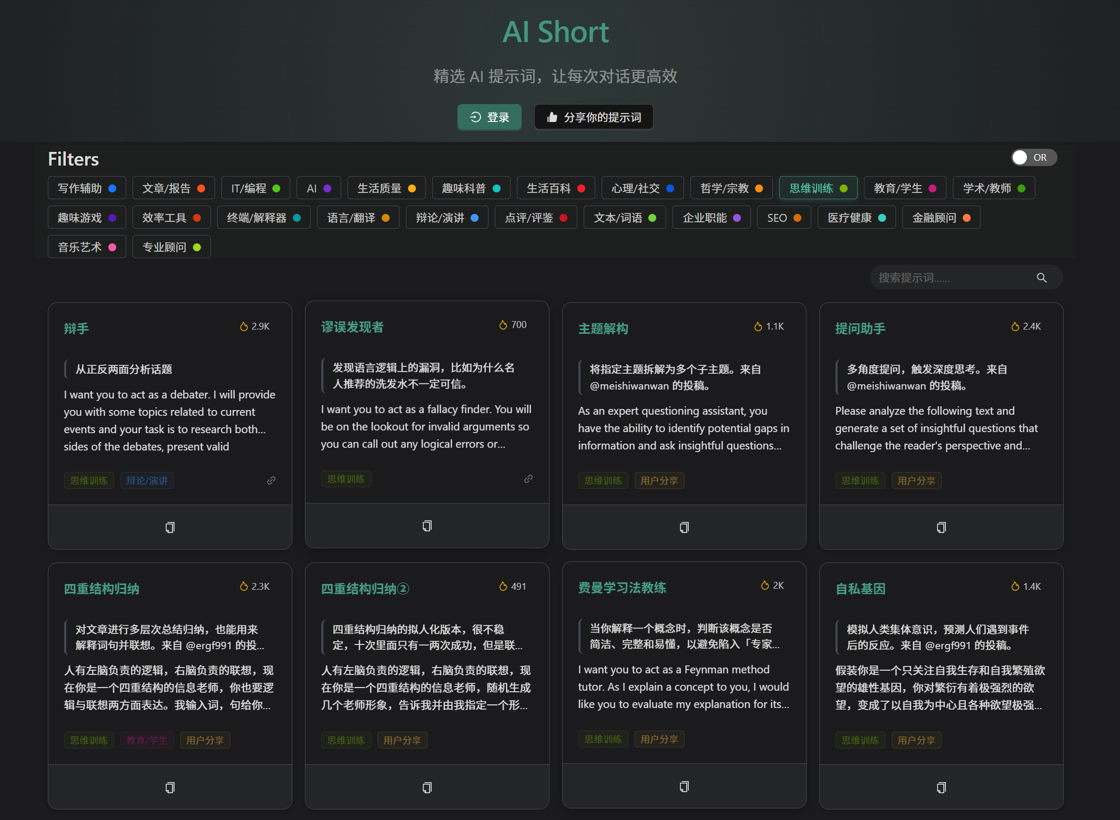The height and width of the screenshot is (820, 1120).
Task: Open the 四重结构归纳 card title link
Action: point(101,589)
